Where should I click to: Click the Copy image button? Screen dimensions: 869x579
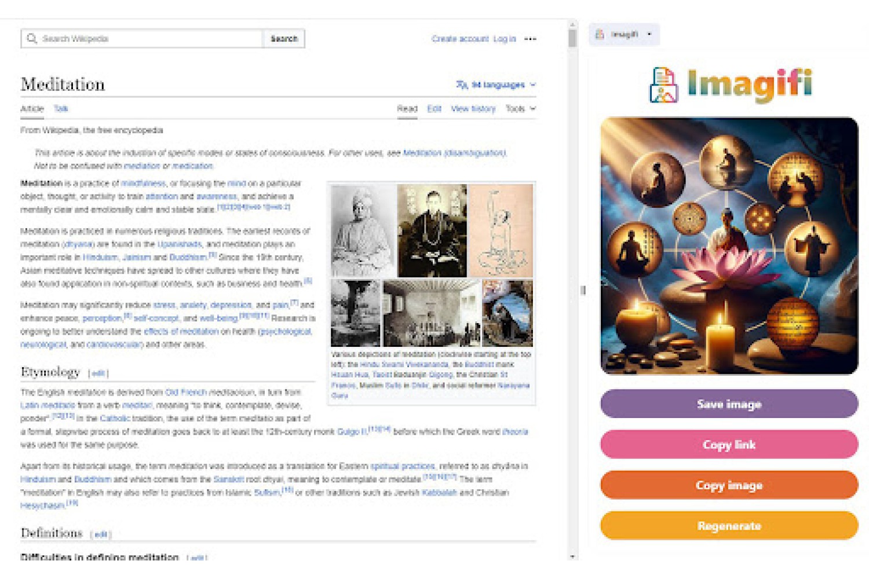(x=729, y=485)
